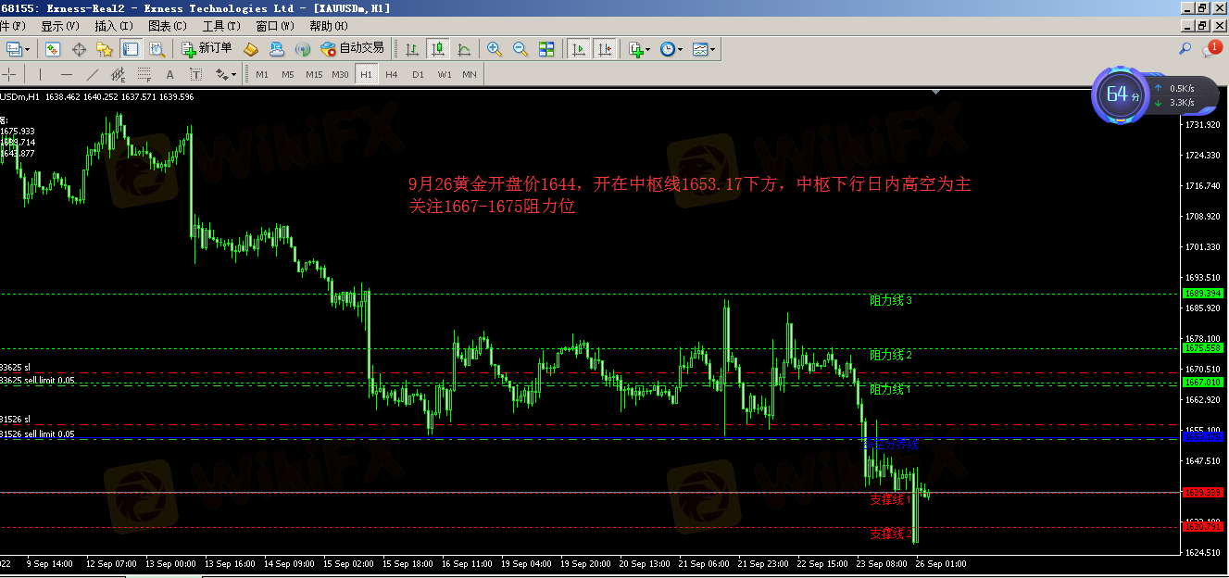The height and width of the screenshot is (578, 1229).
Task: Switch to bar chart display
Action: (x=412, y=49)
